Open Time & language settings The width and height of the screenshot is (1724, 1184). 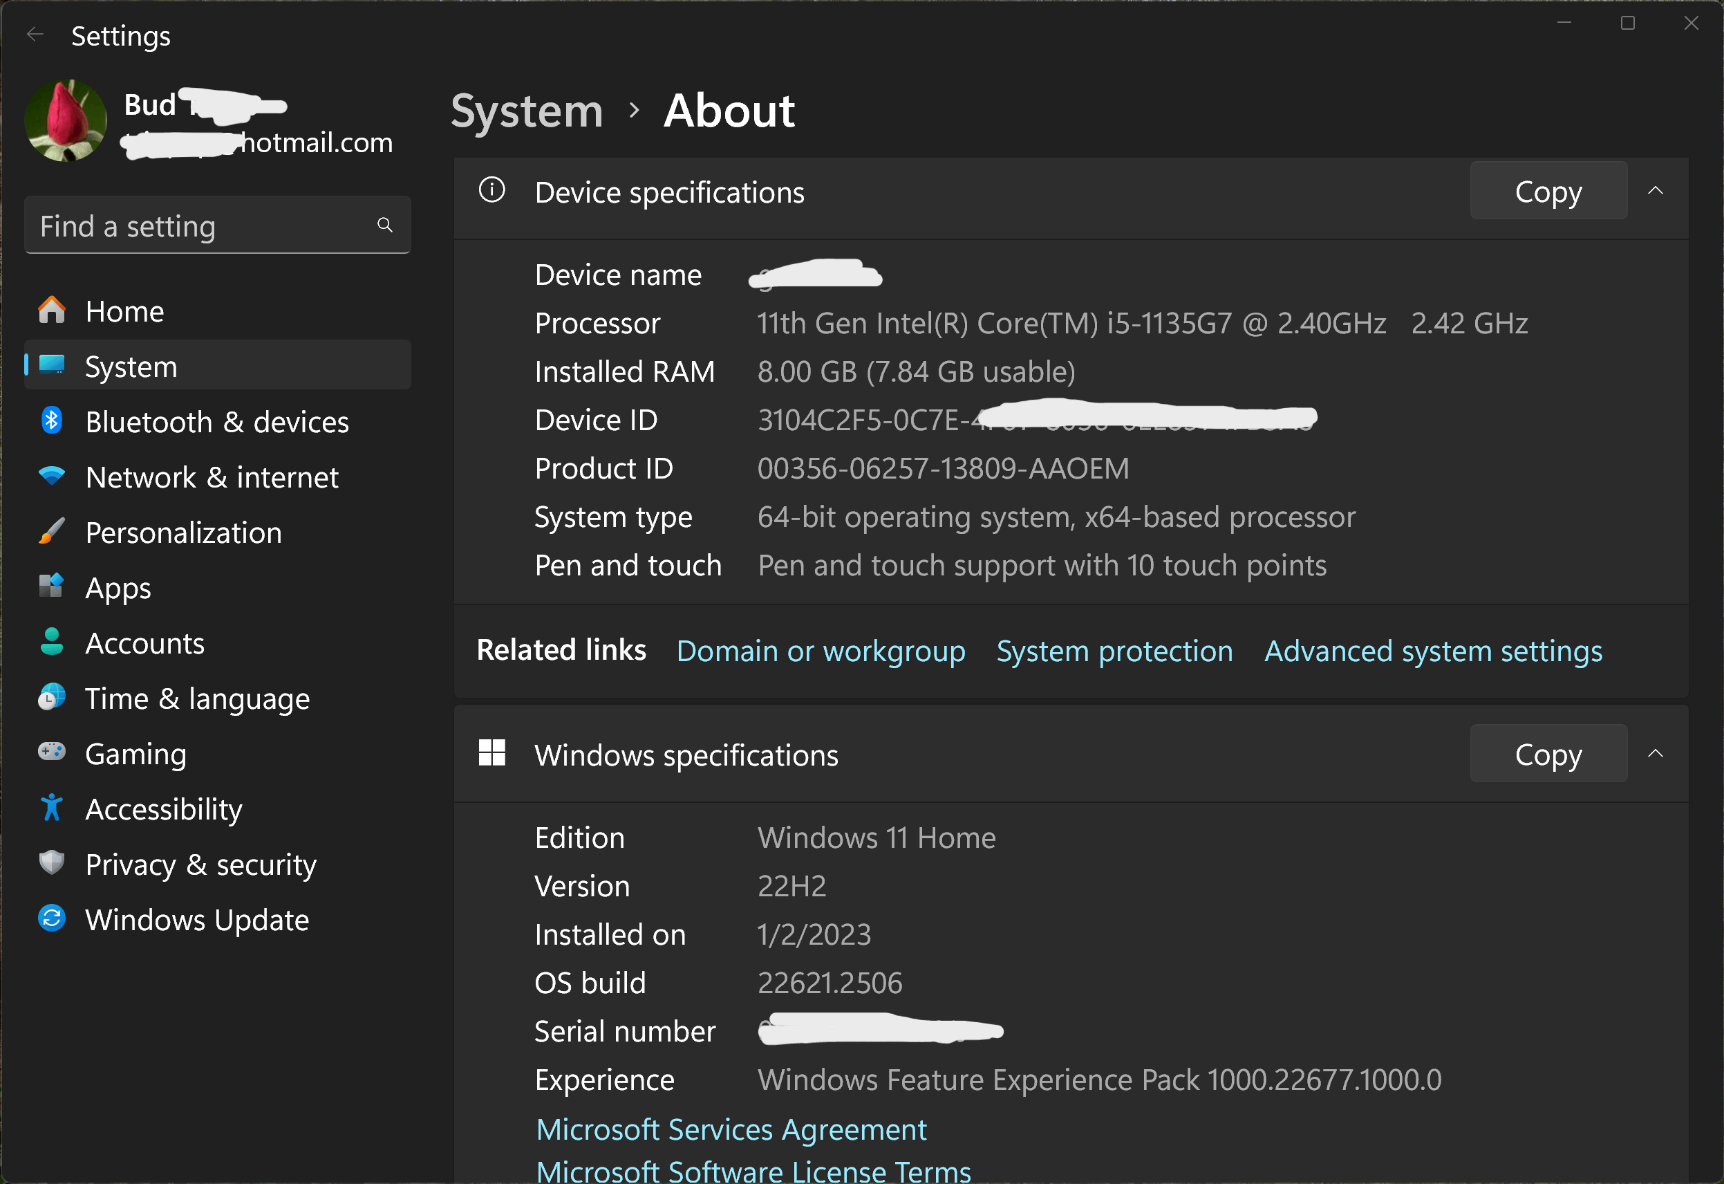196,699
